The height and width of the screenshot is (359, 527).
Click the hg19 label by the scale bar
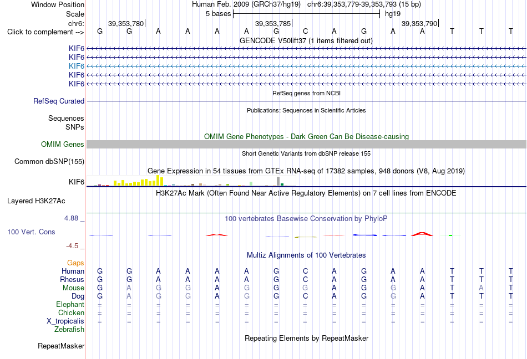393,14
